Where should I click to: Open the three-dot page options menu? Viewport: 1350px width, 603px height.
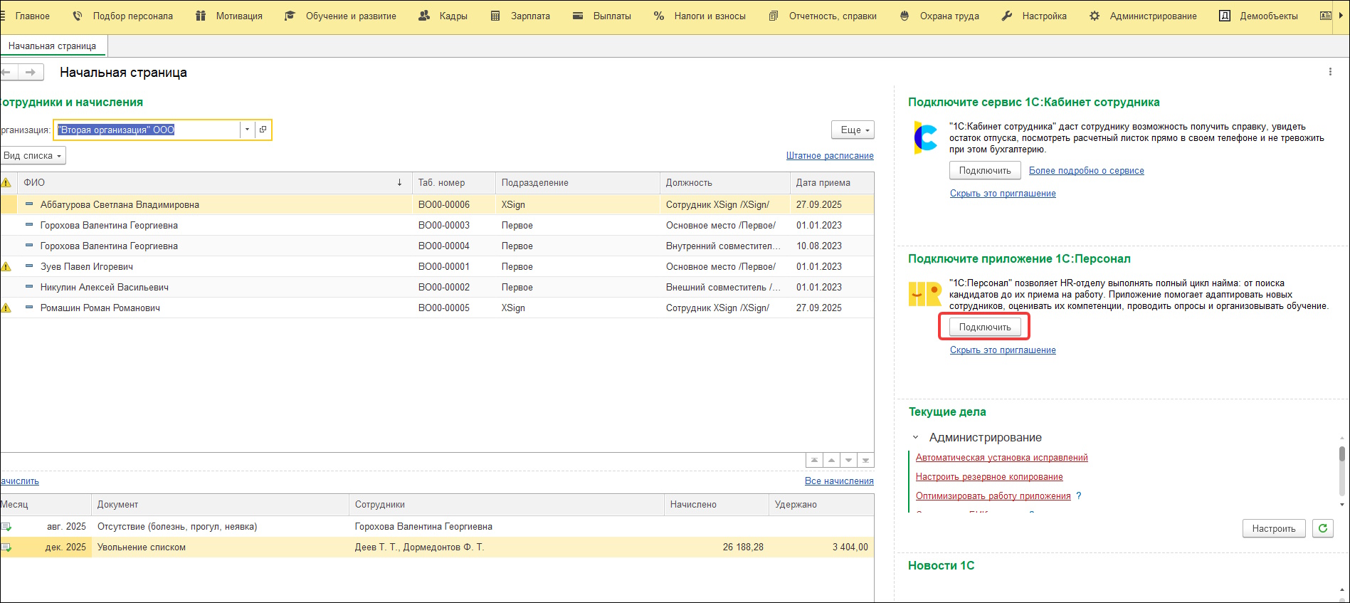coord(1330,72)
